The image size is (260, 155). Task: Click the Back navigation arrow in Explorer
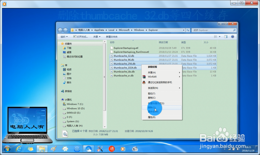click(x=60, y=30)
